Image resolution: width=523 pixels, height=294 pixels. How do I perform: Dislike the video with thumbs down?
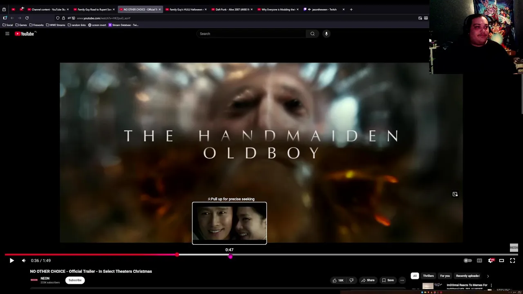(x=351, y=280)
